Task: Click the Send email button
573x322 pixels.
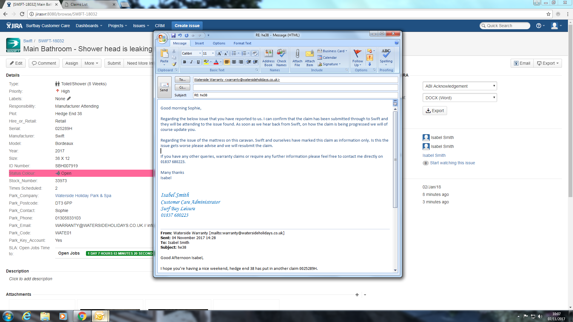Action: pos(164,87)
